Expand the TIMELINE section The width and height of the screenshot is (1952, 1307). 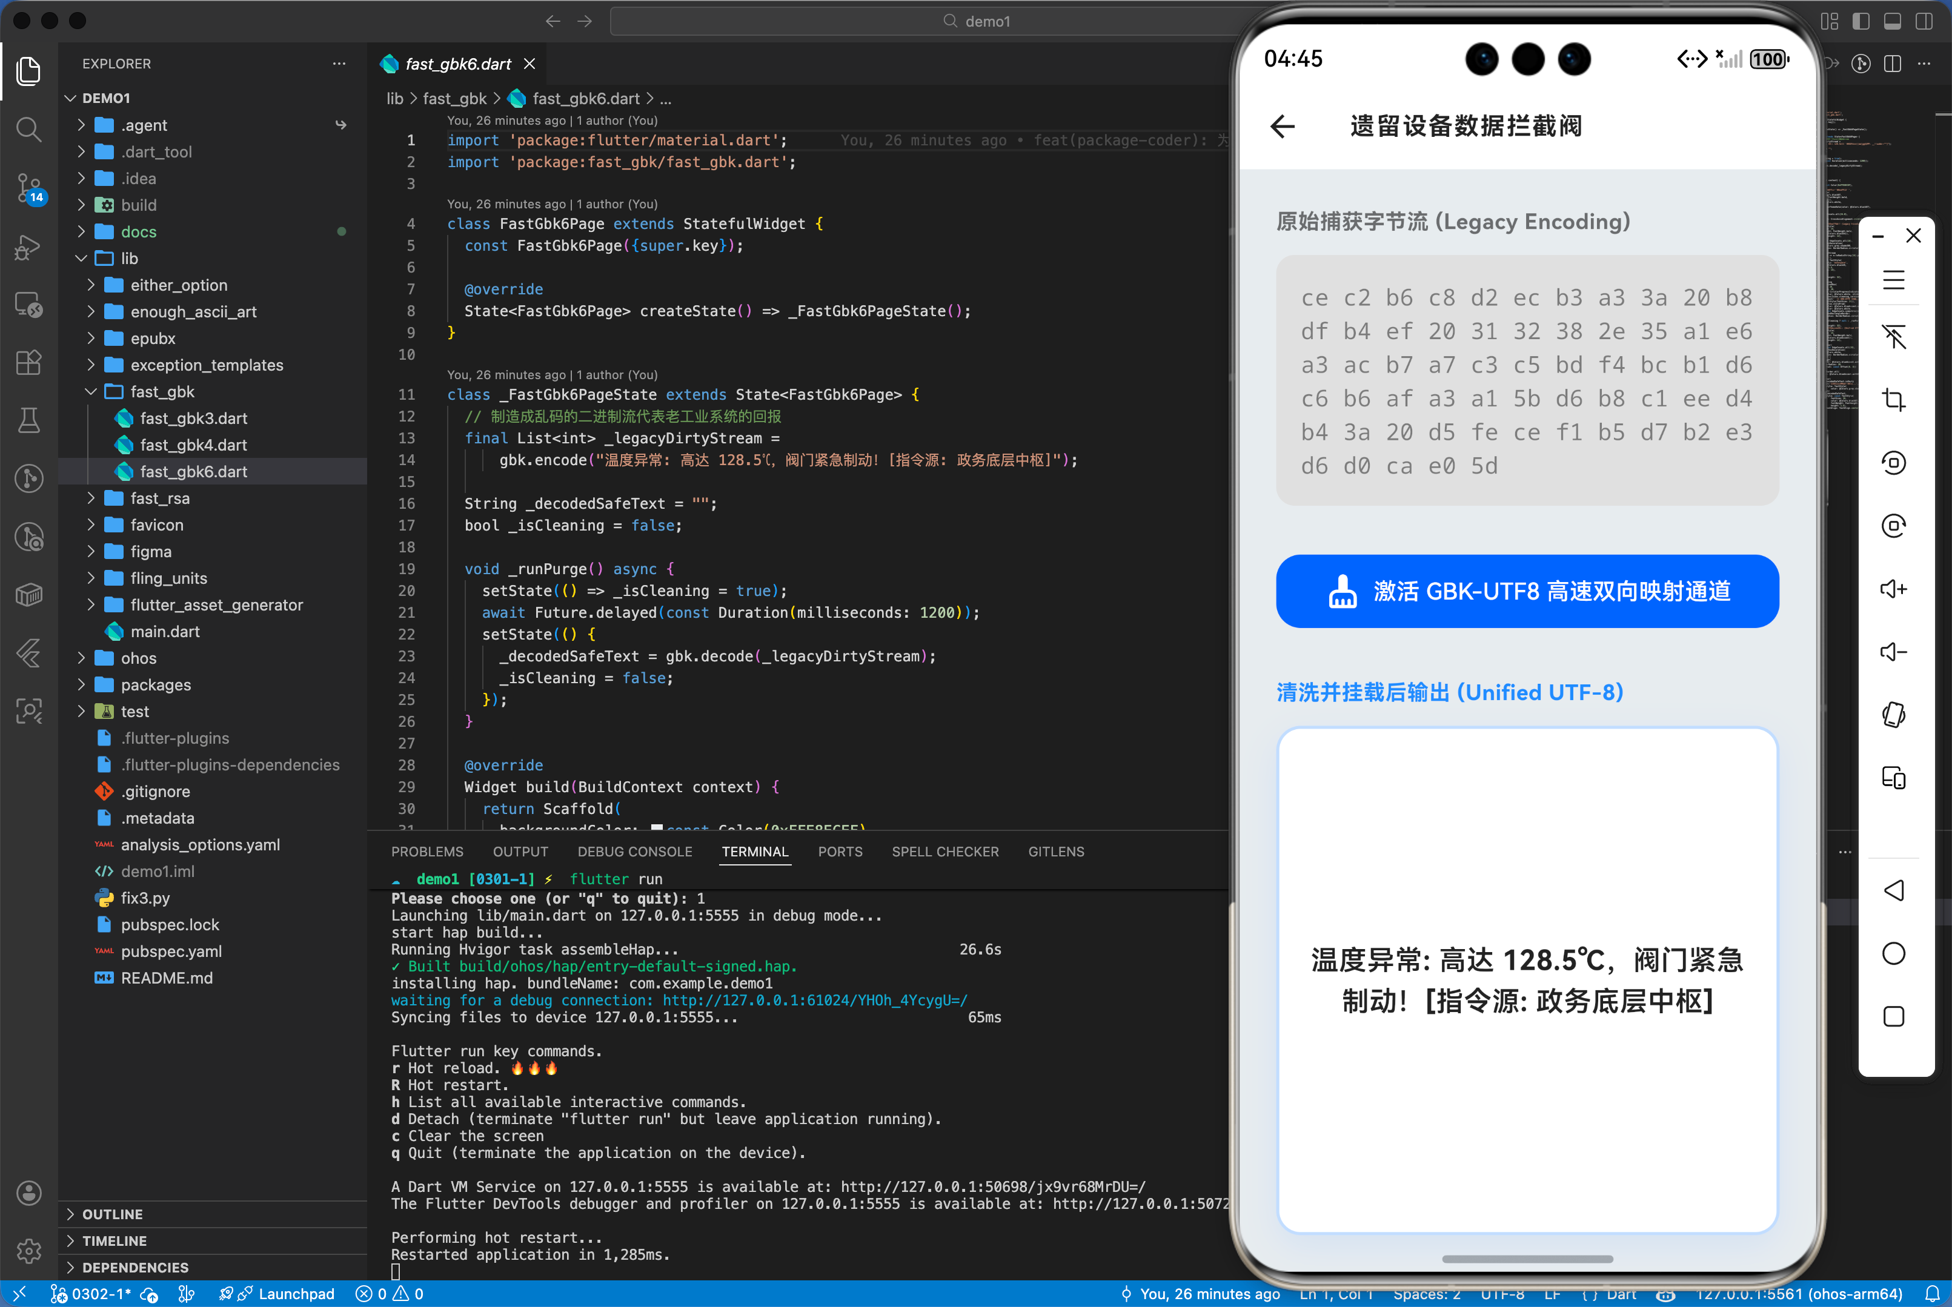click(115, 1240)
